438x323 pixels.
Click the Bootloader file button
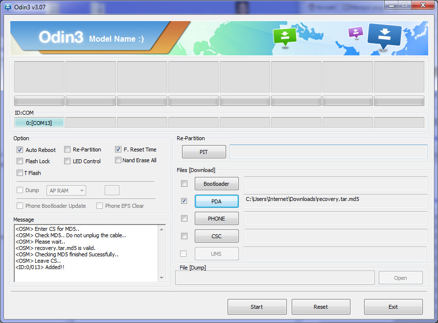click(x=216, y=184)
